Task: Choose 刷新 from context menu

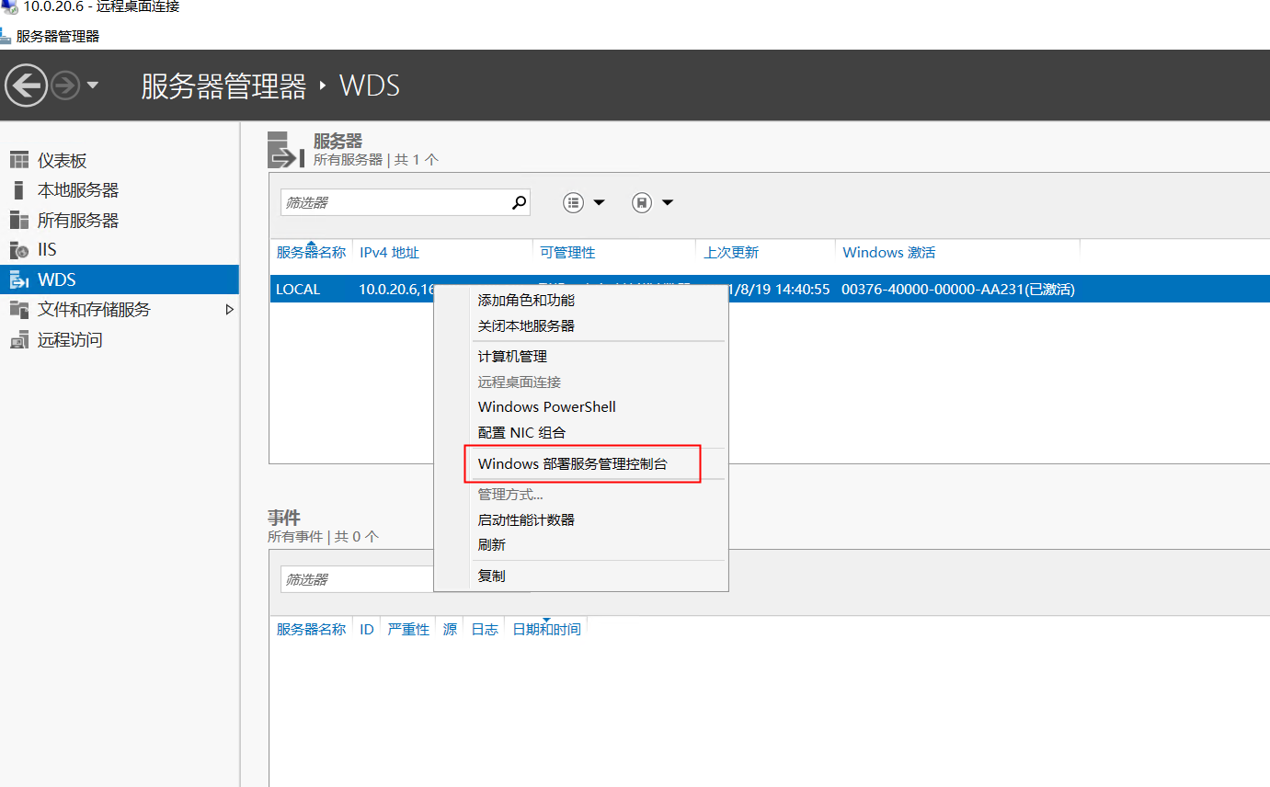Action: pos(492,545)
